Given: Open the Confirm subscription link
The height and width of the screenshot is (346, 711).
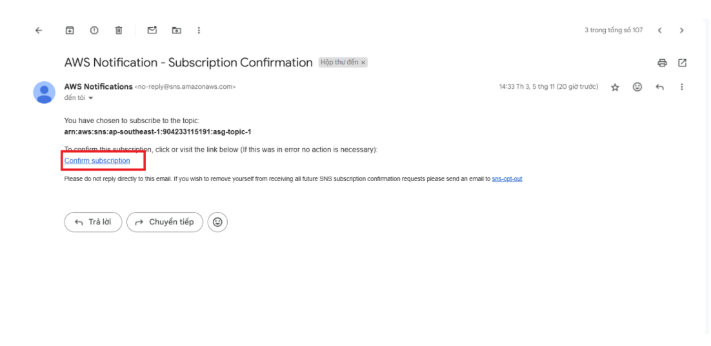Looking at the screenshot, I should [97, 161].
